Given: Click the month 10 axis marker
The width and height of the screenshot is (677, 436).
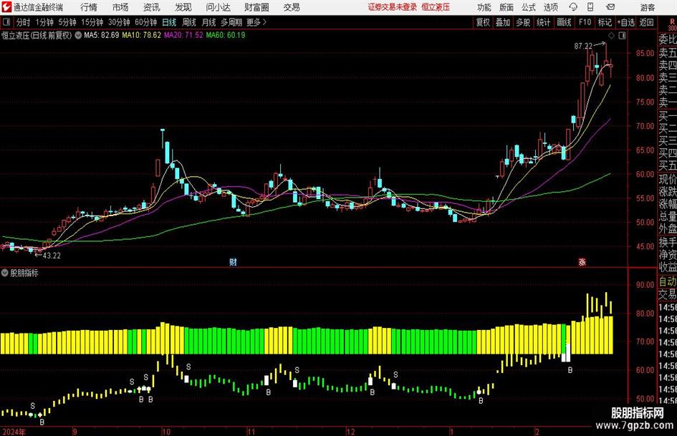Looking at the screenshot, I should (x=166, y=432).
